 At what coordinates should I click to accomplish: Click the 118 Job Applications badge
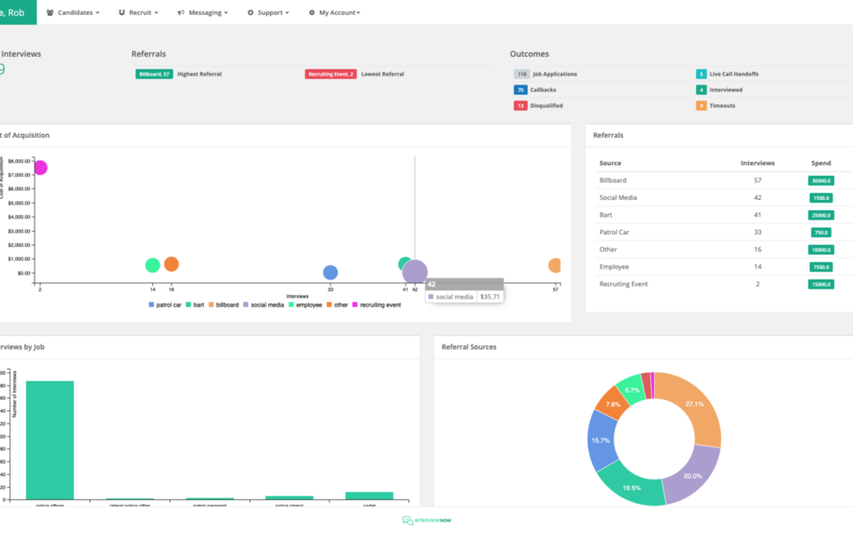click(x=522, y=74)
